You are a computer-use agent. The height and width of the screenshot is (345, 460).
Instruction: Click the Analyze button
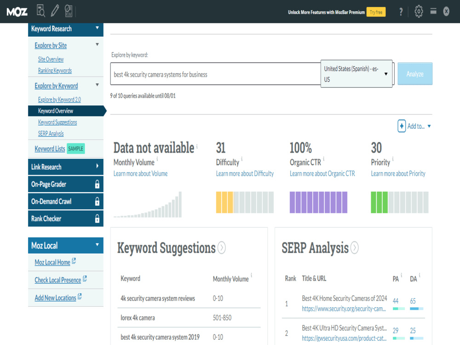(415, 74)
